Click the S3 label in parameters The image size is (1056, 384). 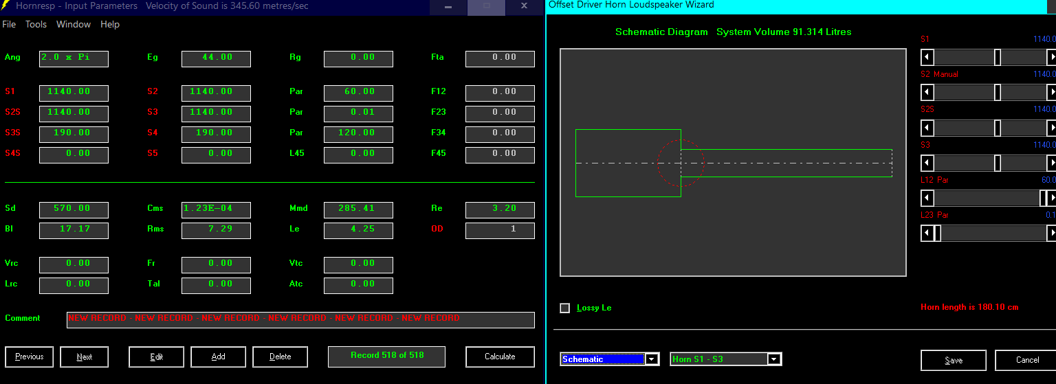pyautogui.click(x=153, y=112)
